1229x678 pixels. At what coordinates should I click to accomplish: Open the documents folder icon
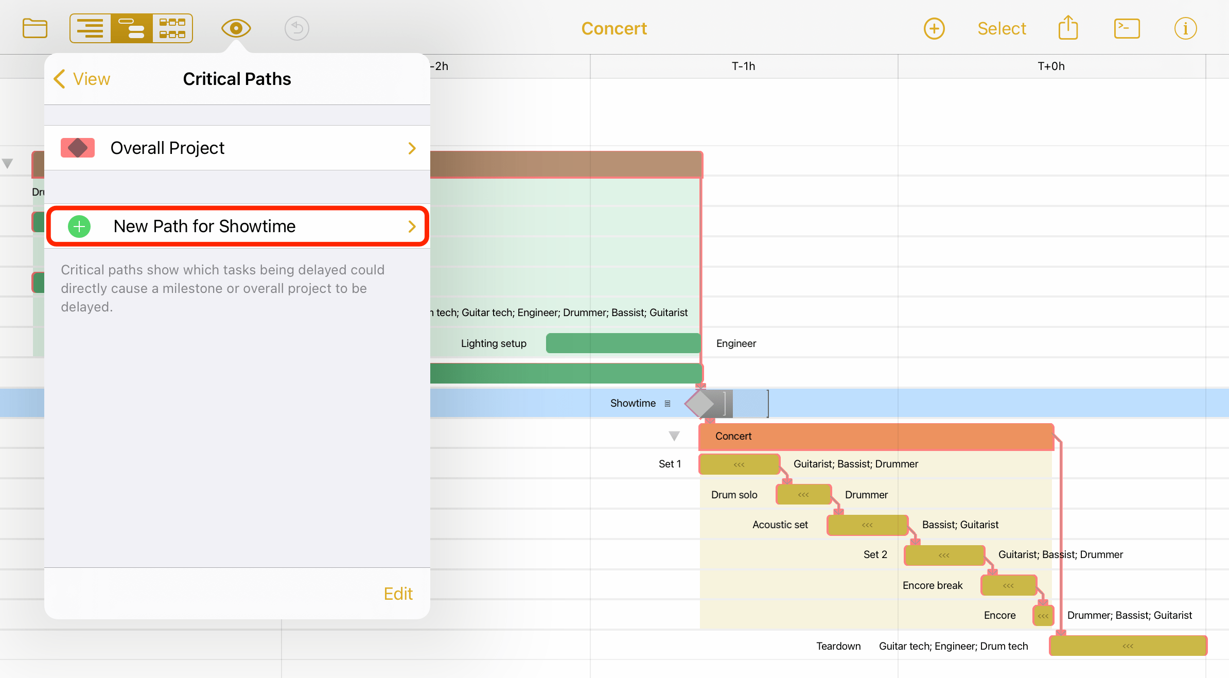(x=35, y=28)
